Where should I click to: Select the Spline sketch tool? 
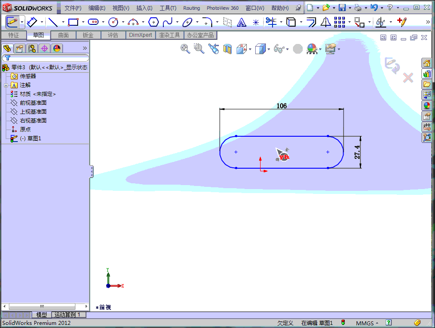[168, 22]
